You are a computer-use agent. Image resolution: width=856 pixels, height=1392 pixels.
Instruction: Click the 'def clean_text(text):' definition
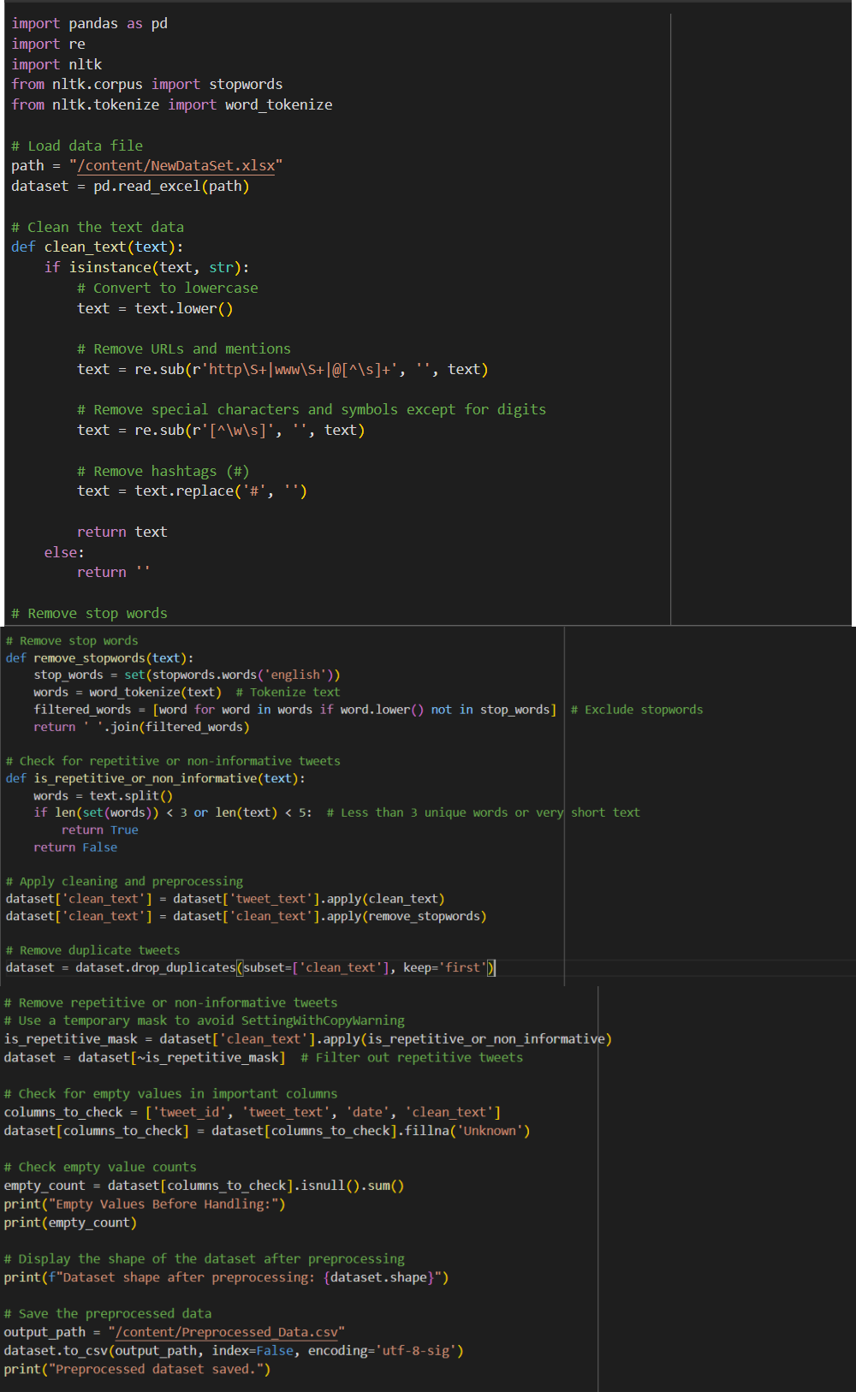(97, 247)
